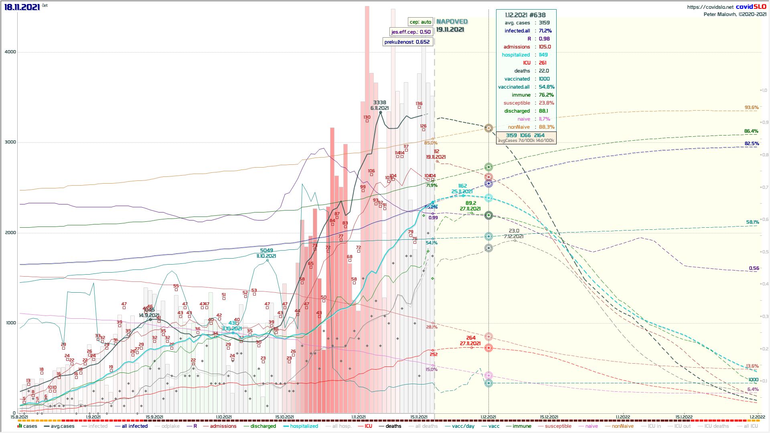Click the 18.11.2021 date title

tap(22, 7)
